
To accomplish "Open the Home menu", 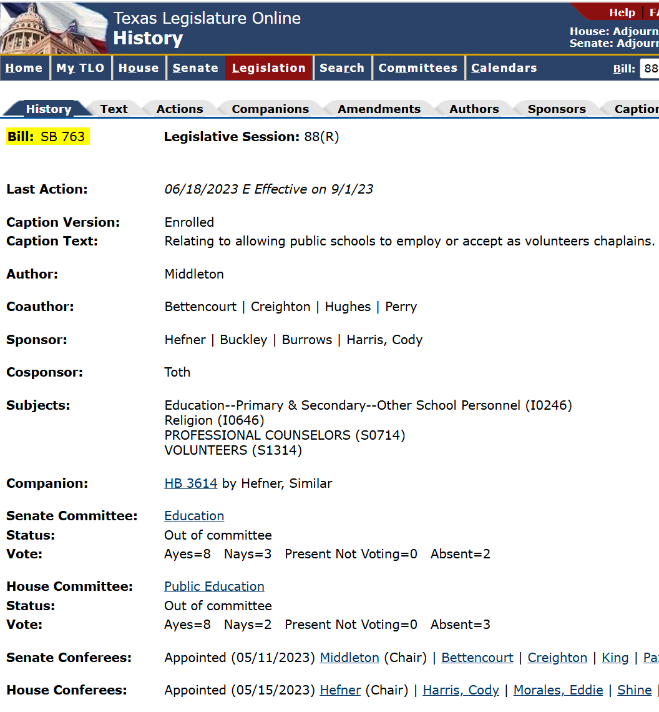I will click(x=24, y=67).
